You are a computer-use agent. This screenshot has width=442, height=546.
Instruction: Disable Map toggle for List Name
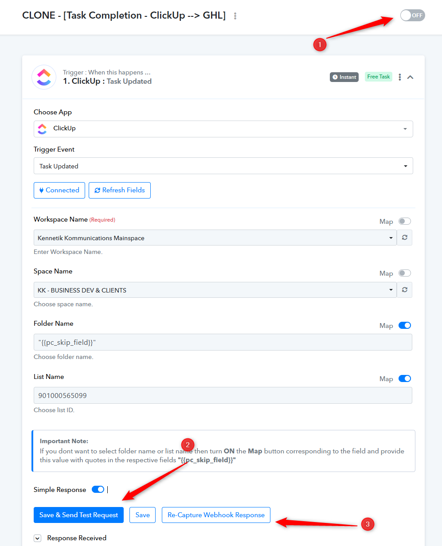[x=404, y=378]
